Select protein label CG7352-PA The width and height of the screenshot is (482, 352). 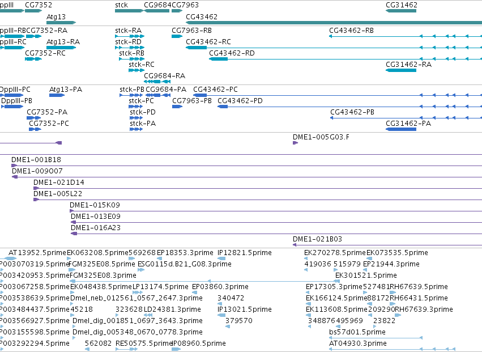(47, 112)
